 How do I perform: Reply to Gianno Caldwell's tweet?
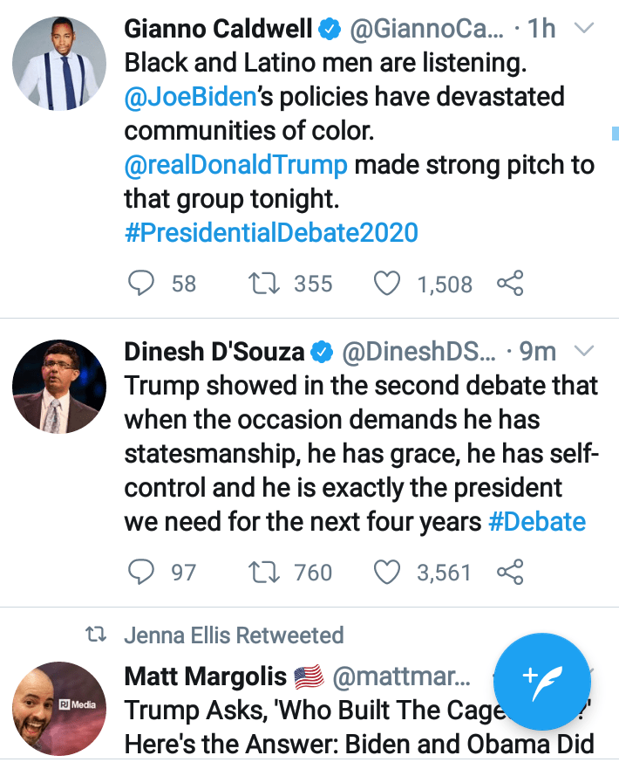pos(141,284)
